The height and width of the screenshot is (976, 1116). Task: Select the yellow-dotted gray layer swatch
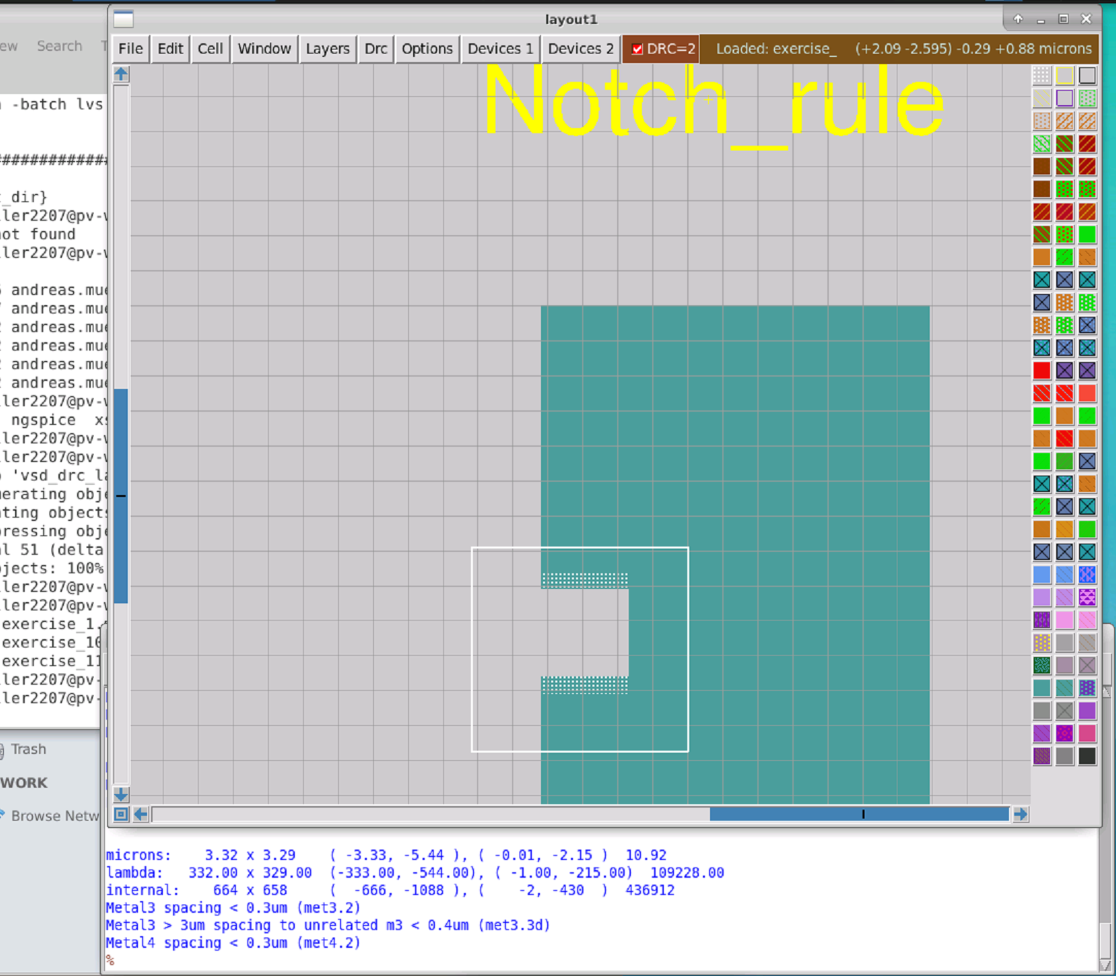1042,643
